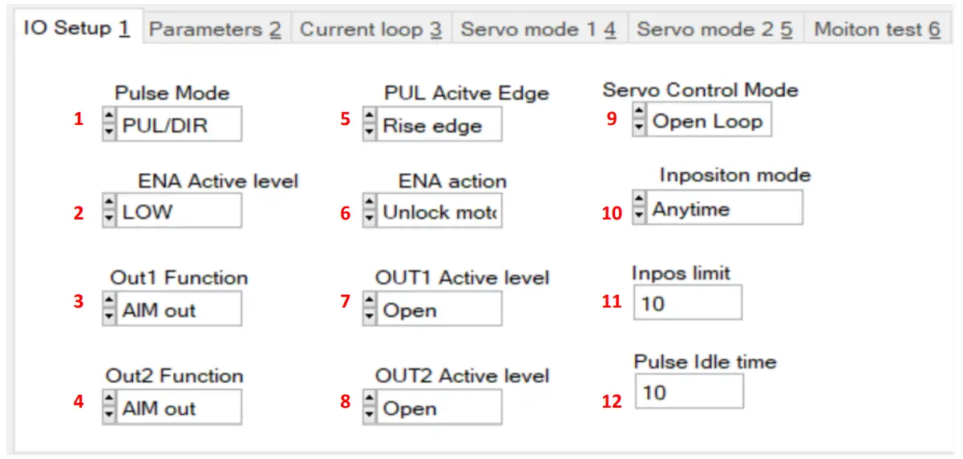Click the Inpositon mode Anytime field
Screen dimensions: 963x459
[724, 209]
